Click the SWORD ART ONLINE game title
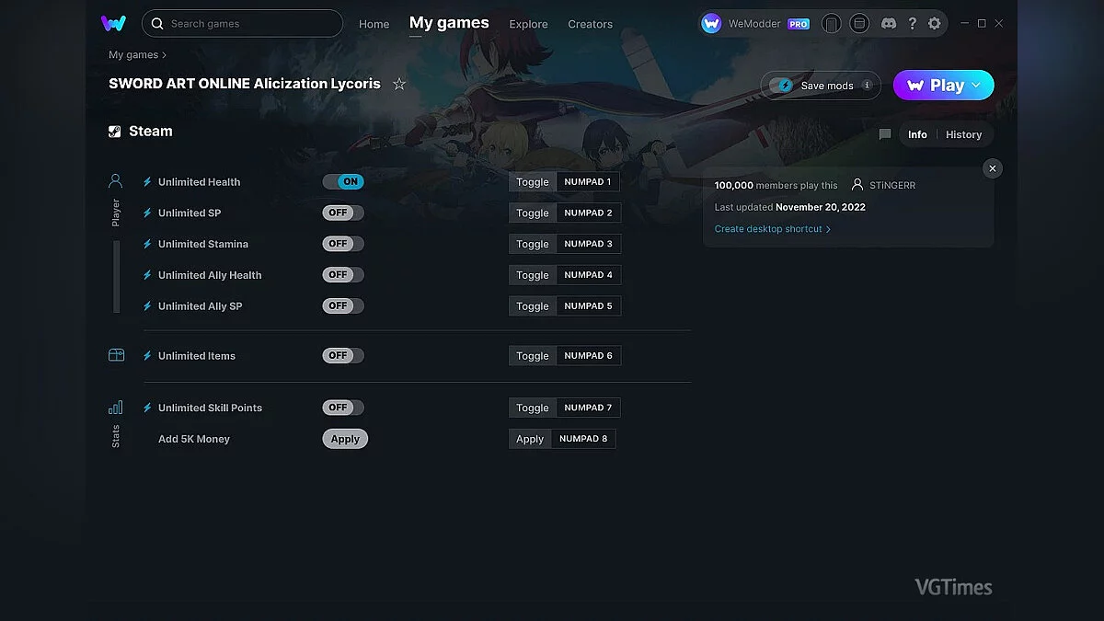The height and width of the screenshot is (621, 1104). pos(245,84)
